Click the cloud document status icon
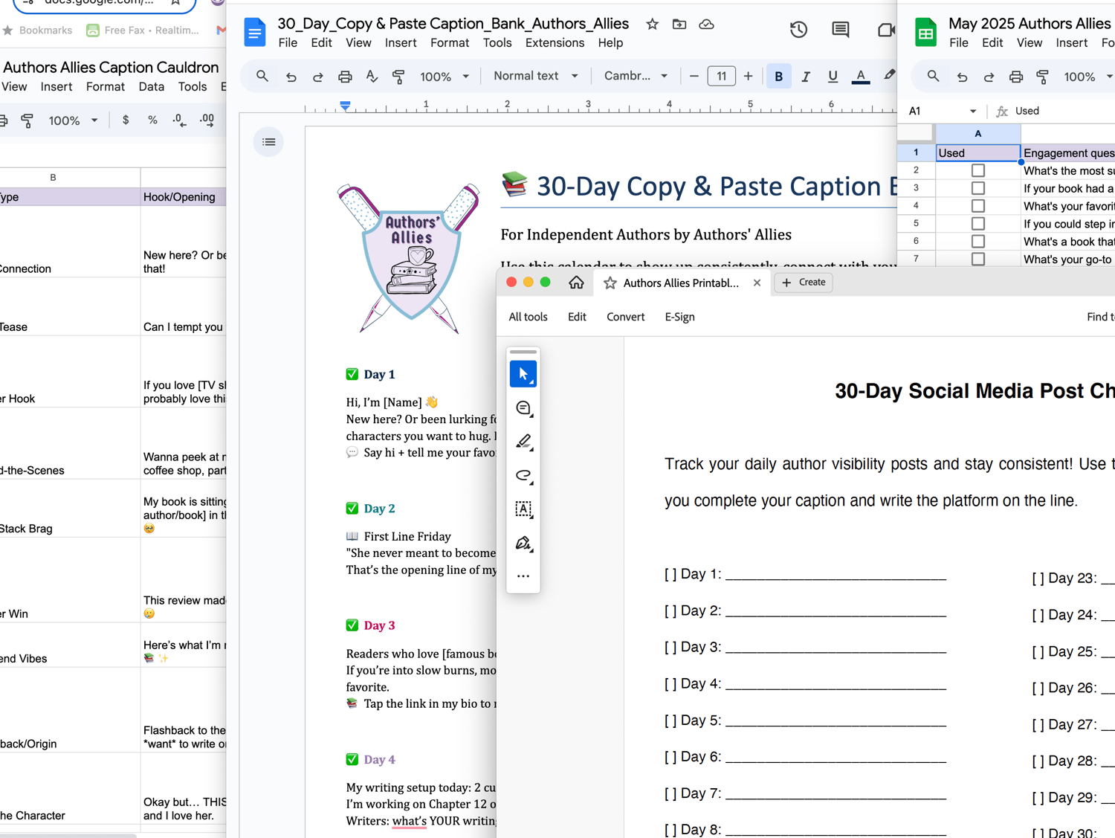 pos(706,25)
